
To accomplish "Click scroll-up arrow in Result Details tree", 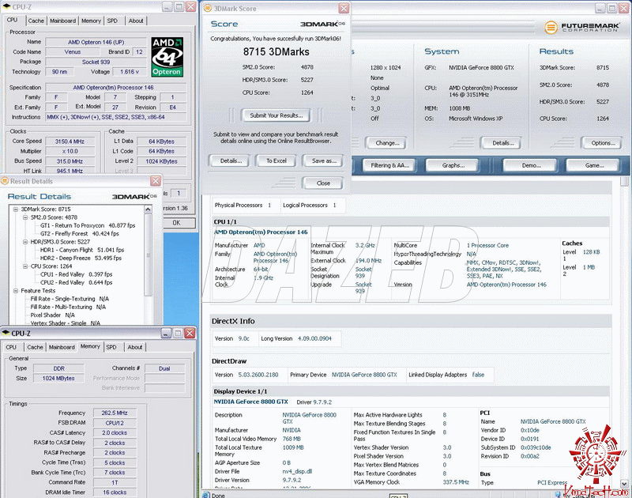I will (x=148, y=209).
